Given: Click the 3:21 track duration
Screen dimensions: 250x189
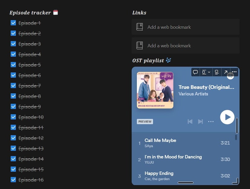Looking at the screenshot, I should (225, 143).
